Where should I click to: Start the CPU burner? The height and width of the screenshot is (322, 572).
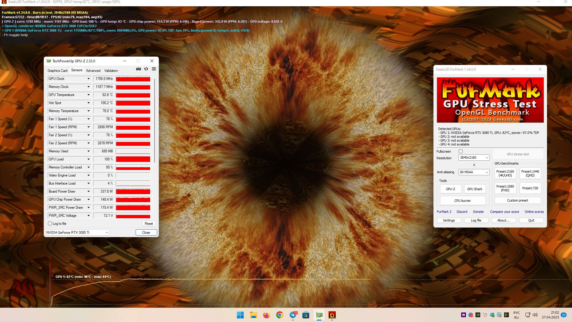click(x=462, y=201)
